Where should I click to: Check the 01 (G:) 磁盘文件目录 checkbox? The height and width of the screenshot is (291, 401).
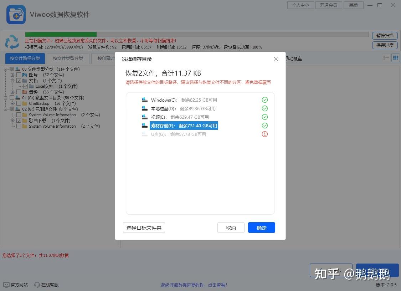click(12, 98)
